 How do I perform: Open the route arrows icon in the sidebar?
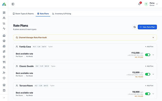click(4, 51)
